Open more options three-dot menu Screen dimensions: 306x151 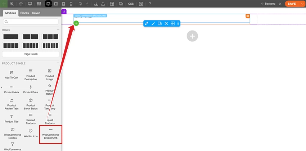pyautogui.click(x=178, y=24)
